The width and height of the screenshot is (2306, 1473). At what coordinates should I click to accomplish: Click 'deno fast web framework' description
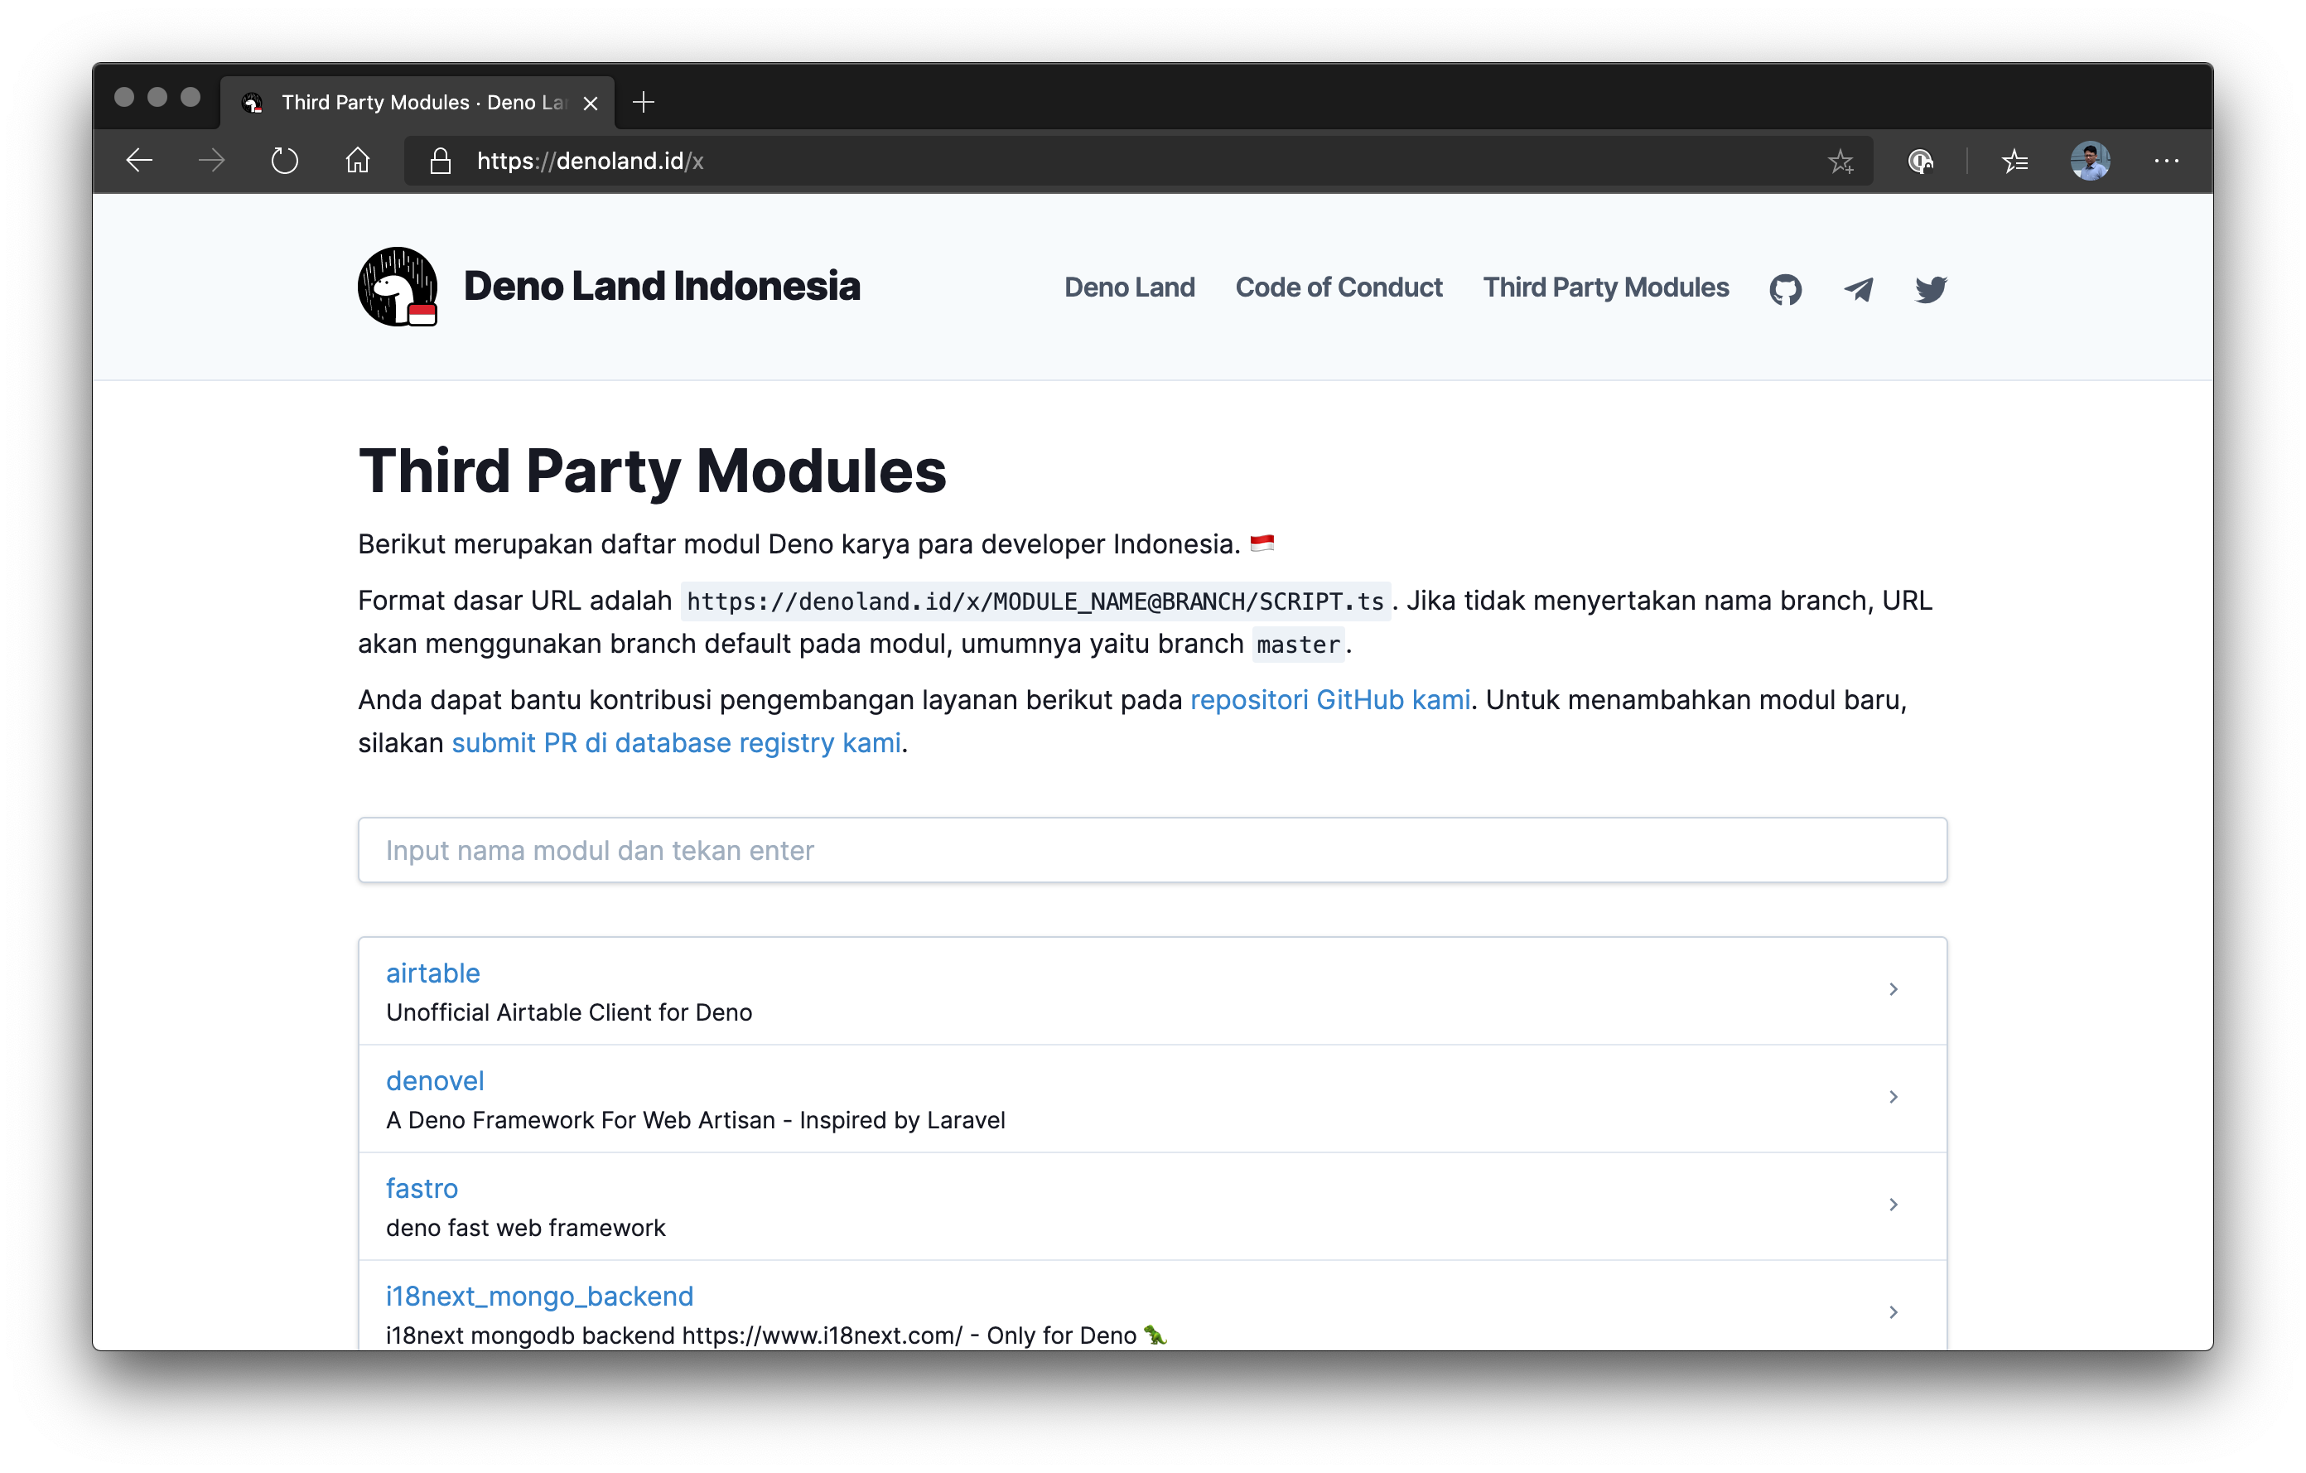[525, 1228]
